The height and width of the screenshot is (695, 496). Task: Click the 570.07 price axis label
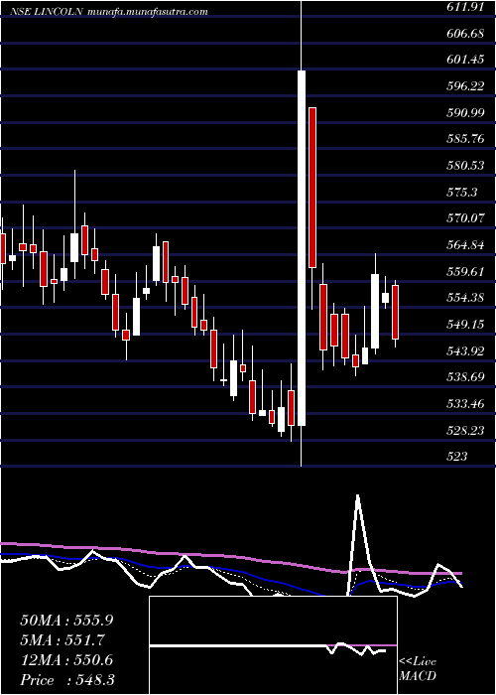point(465,218)
